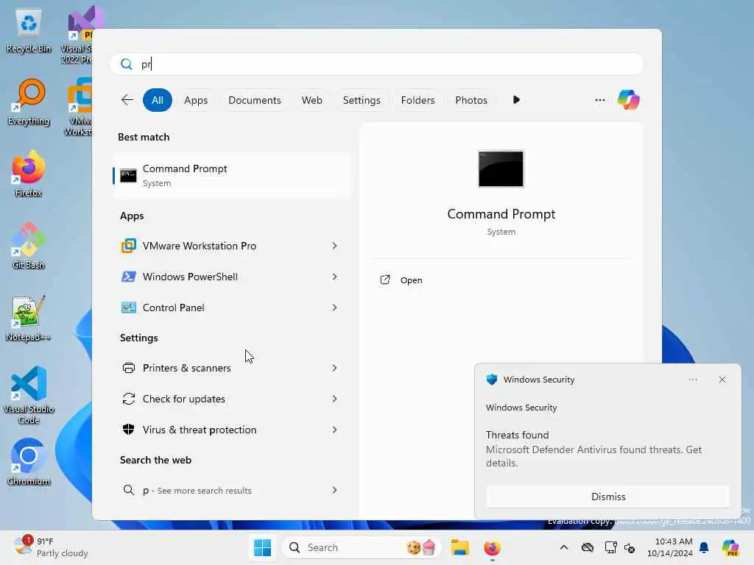Click VMware Workstation Pro app icon
This screenshot has height=565, width=754.
[128, 246]
